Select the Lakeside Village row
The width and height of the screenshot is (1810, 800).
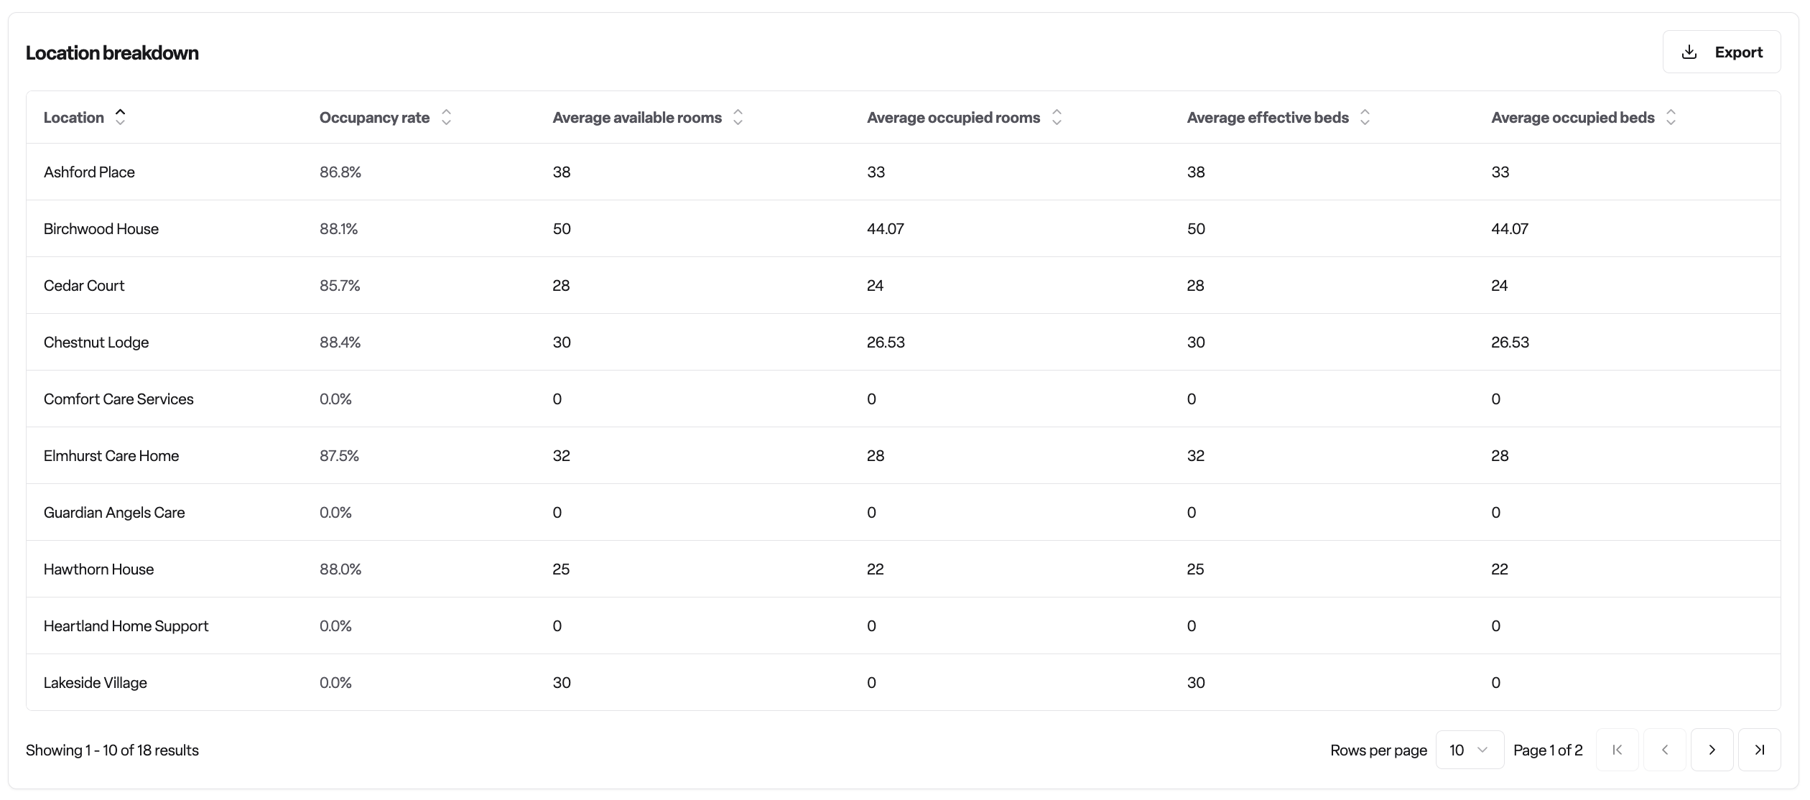[904, 682]
